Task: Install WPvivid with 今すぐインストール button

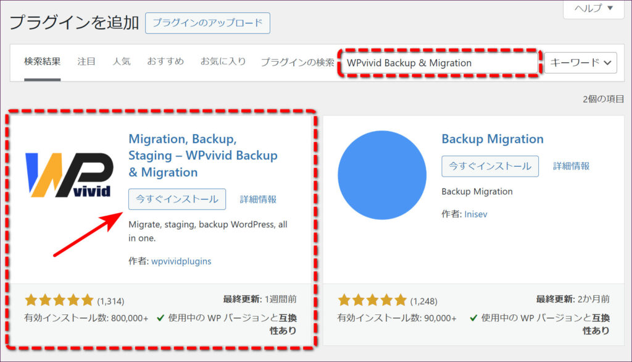Action: (x=177, y=199)
